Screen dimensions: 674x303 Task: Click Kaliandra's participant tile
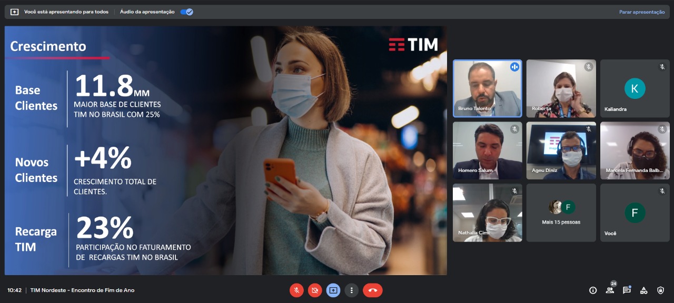(635, 88)
